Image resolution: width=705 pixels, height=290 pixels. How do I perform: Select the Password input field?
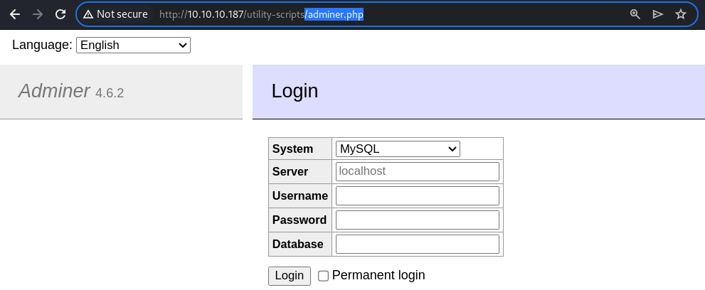tap(418, 220)
